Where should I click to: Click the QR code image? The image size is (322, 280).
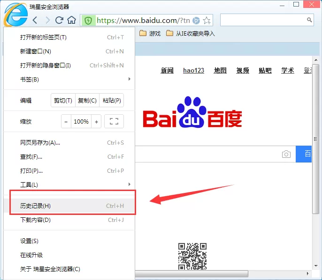click(x=192, y=256)
